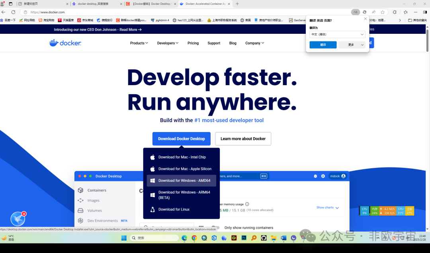This screenshot has height=253, width=430.
Task: Click the translate icon in the address bar
Action: (x=356, y=12)
